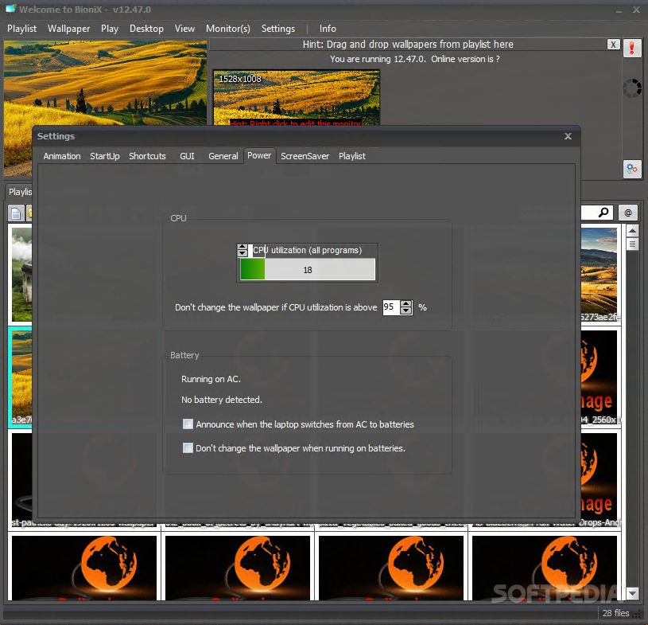The height and width of the screenshot is (625, 648).
Task: Enable announce when laptop switches to batteries
Action: (188, 424)
